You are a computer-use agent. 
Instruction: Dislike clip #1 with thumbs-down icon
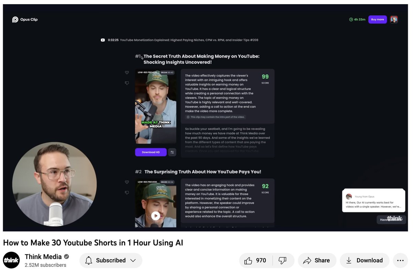point(127,83)
